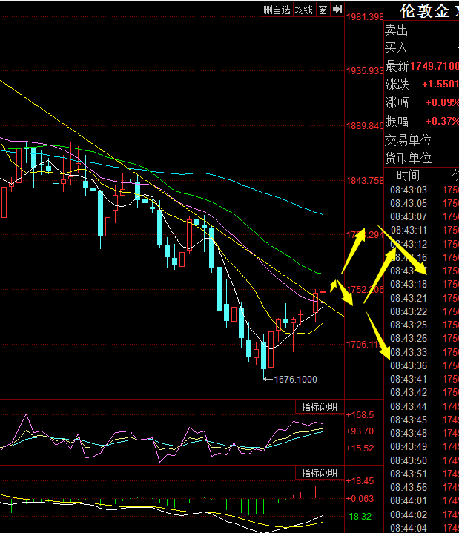Open the 窗 window layout button
459x533 pixels.
coord(323,10)
